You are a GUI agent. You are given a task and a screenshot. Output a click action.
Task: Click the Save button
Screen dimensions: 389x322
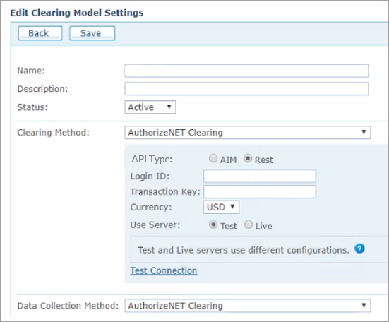[x=92, y=33]
